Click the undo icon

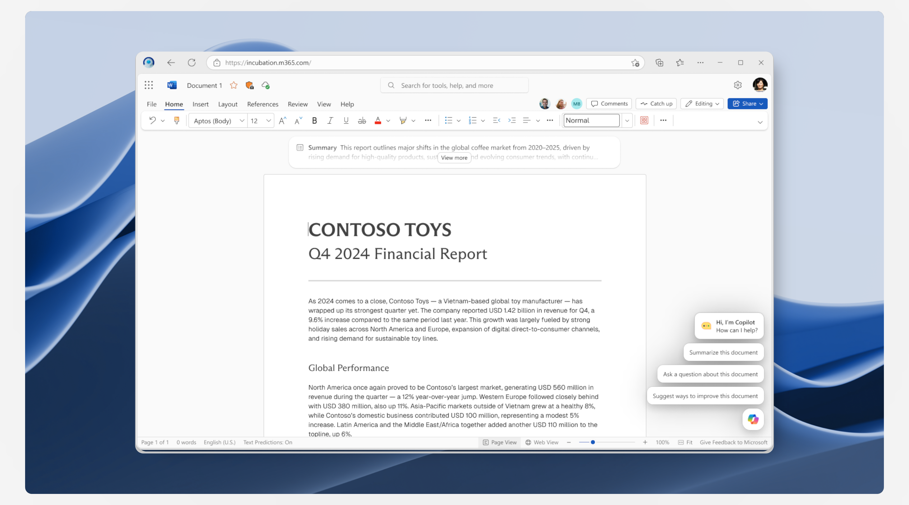tap(152, 121)
